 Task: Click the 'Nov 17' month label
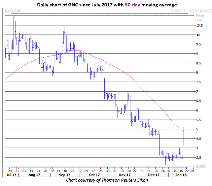pos(125,175)
